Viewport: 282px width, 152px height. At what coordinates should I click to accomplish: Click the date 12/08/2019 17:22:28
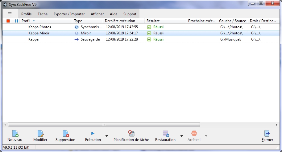122,39
